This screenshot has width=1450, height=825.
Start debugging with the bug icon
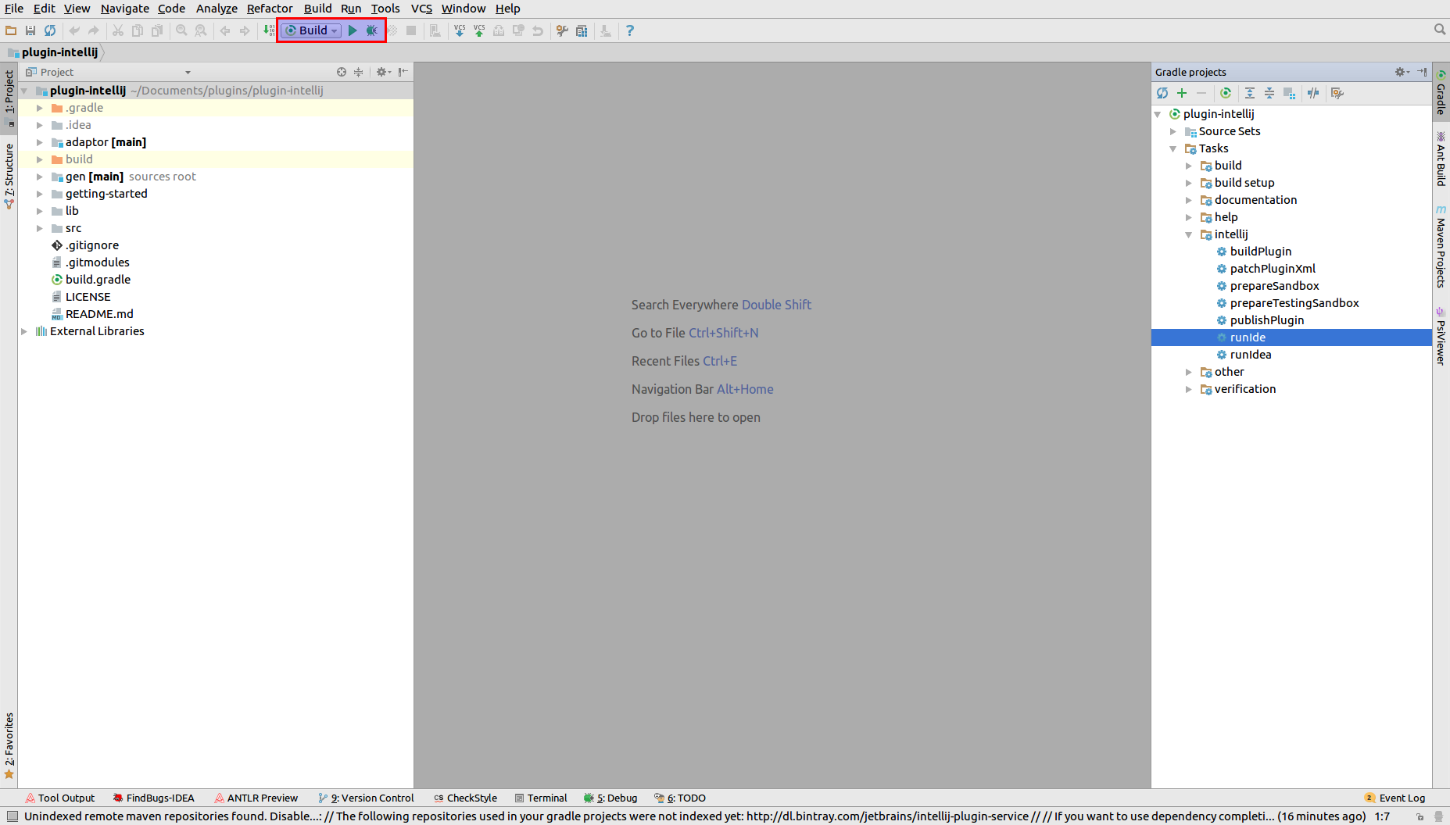pyautogui.click(x=372, y=30)
